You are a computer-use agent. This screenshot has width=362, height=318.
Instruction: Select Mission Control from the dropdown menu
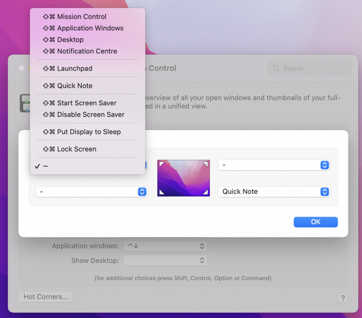click(81, 17)
